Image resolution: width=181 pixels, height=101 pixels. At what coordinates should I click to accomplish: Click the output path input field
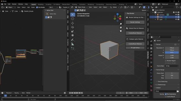(x=166, y=91)
